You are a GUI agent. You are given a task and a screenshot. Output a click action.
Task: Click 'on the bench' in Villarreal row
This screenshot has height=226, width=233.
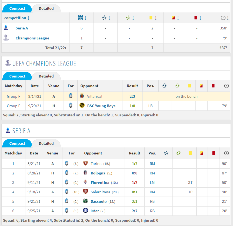pos(187,96)
